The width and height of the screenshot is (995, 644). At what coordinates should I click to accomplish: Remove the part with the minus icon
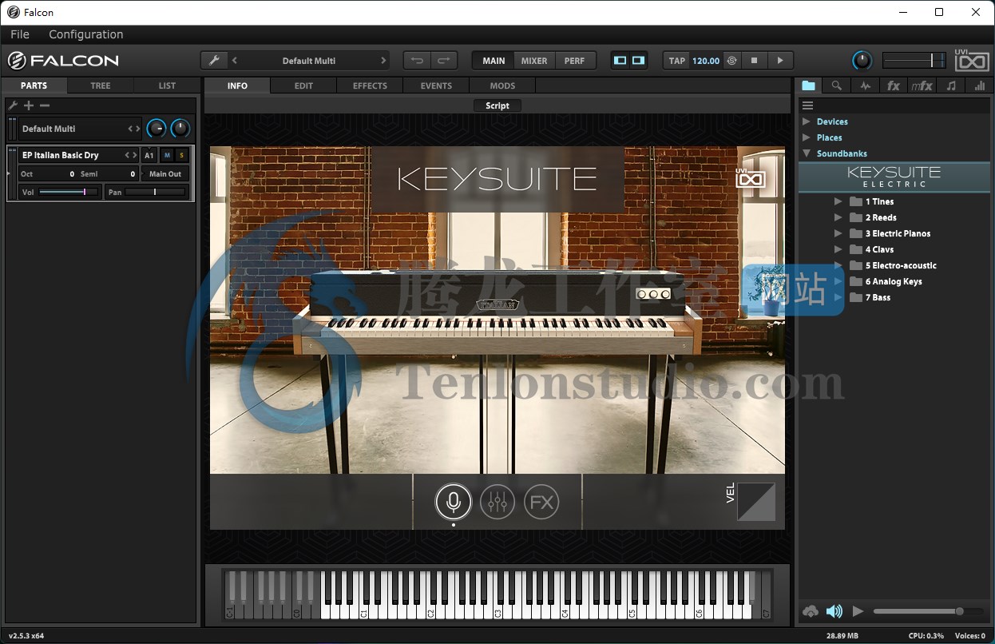pyautogui.click(x=45, y=105)
